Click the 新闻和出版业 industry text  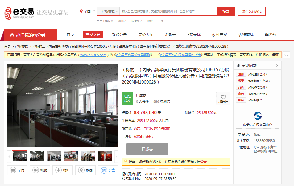tap(143, 137)
